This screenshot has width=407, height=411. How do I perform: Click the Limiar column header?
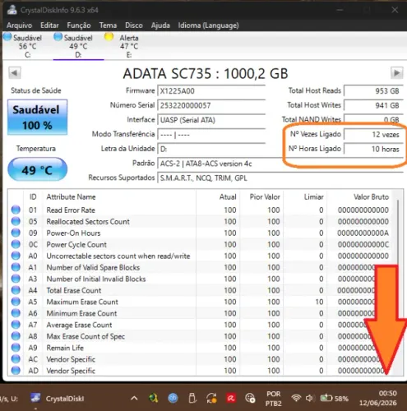pyautogui.click(x=313, y=196)
